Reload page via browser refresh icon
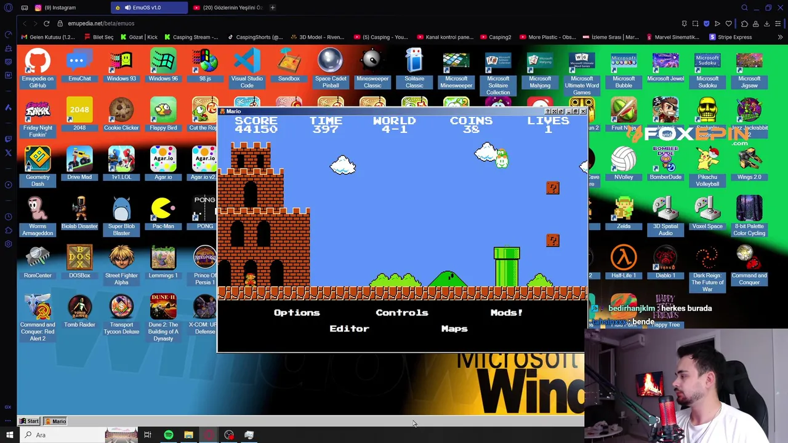The image size is (788, 443). click(46, 23)
